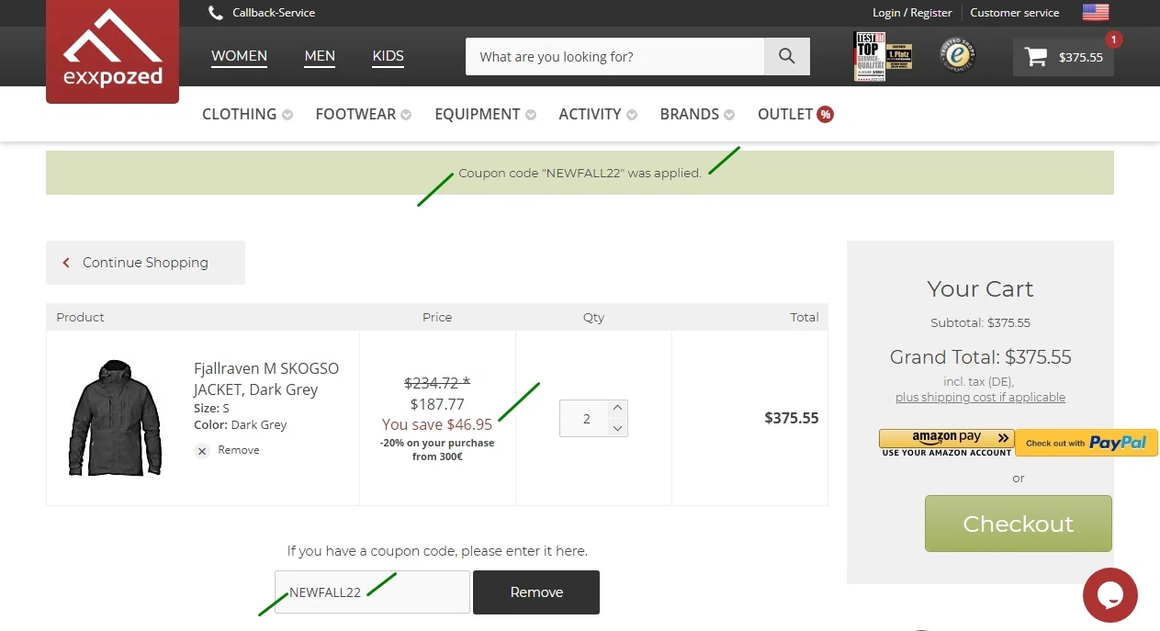
Task: Click the $375.55 amount in header cart
Action: tap(1080, 57)
